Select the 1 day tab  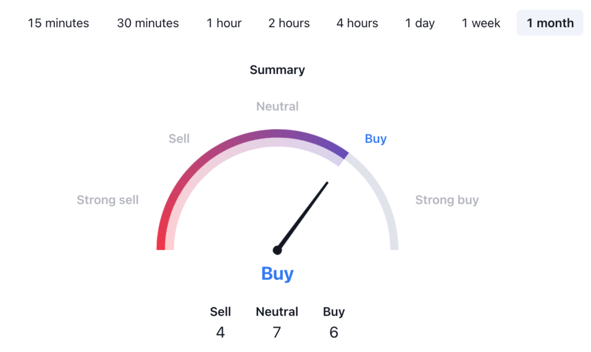pyautogui.click(x=420, y=24)
